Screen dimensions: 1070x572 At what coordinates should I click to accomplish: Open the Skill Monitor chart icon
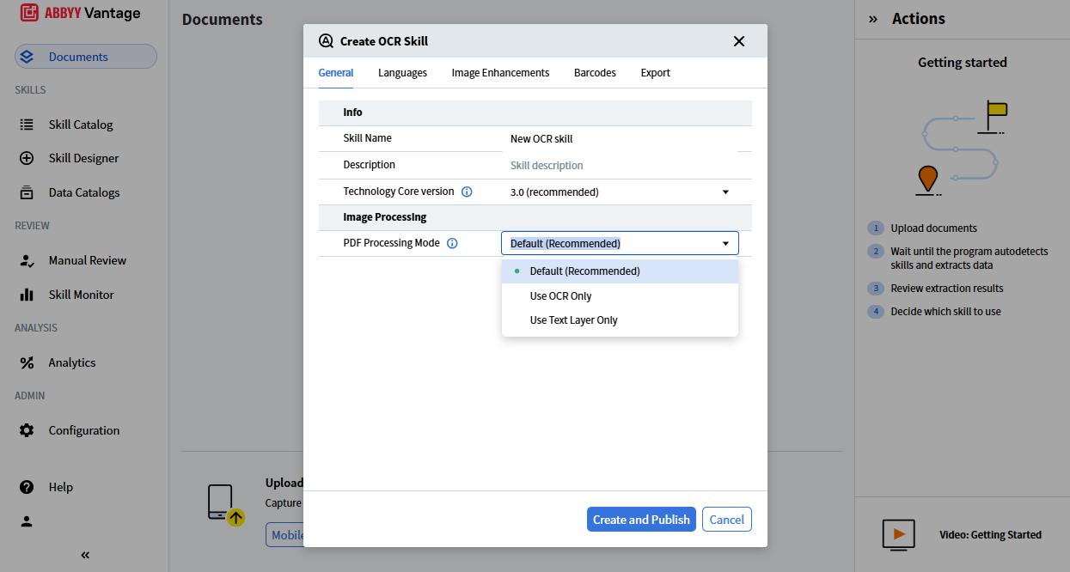[27, 295]
